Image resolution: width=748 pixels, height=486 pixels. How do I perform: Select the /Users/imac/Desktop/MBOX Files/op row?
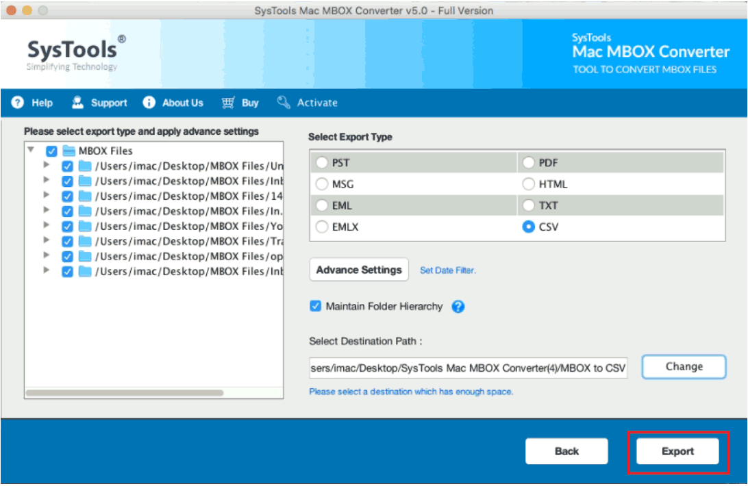189,256
